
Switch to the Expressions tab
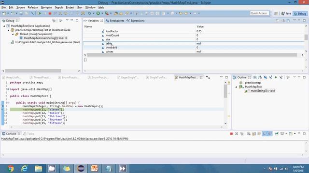pos(136,21)
